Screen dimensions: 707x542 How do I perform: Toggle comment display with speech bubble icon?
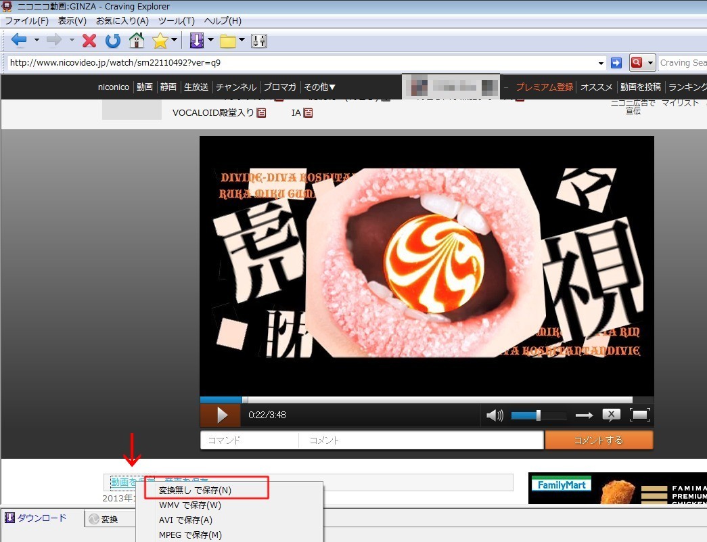click(611, 415)
